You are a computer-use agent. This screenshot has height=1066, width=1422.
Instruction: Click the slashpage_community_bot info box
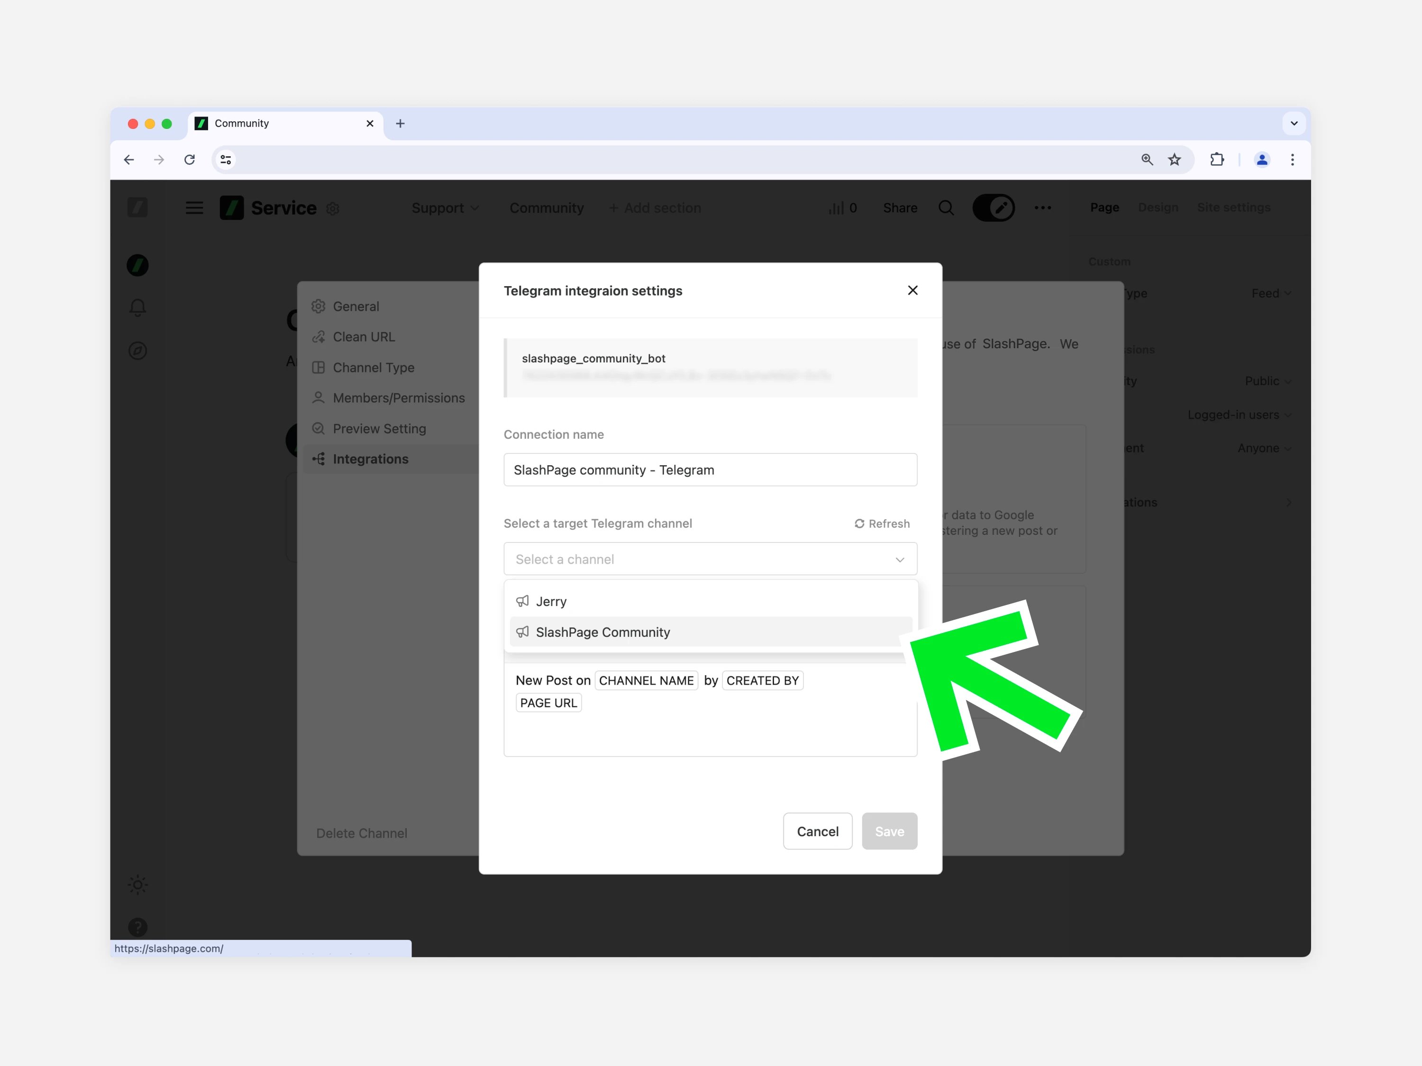711,368
